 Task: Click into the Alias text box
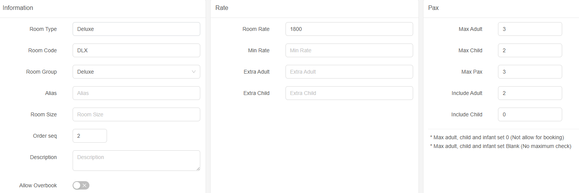tap(136, 93)
